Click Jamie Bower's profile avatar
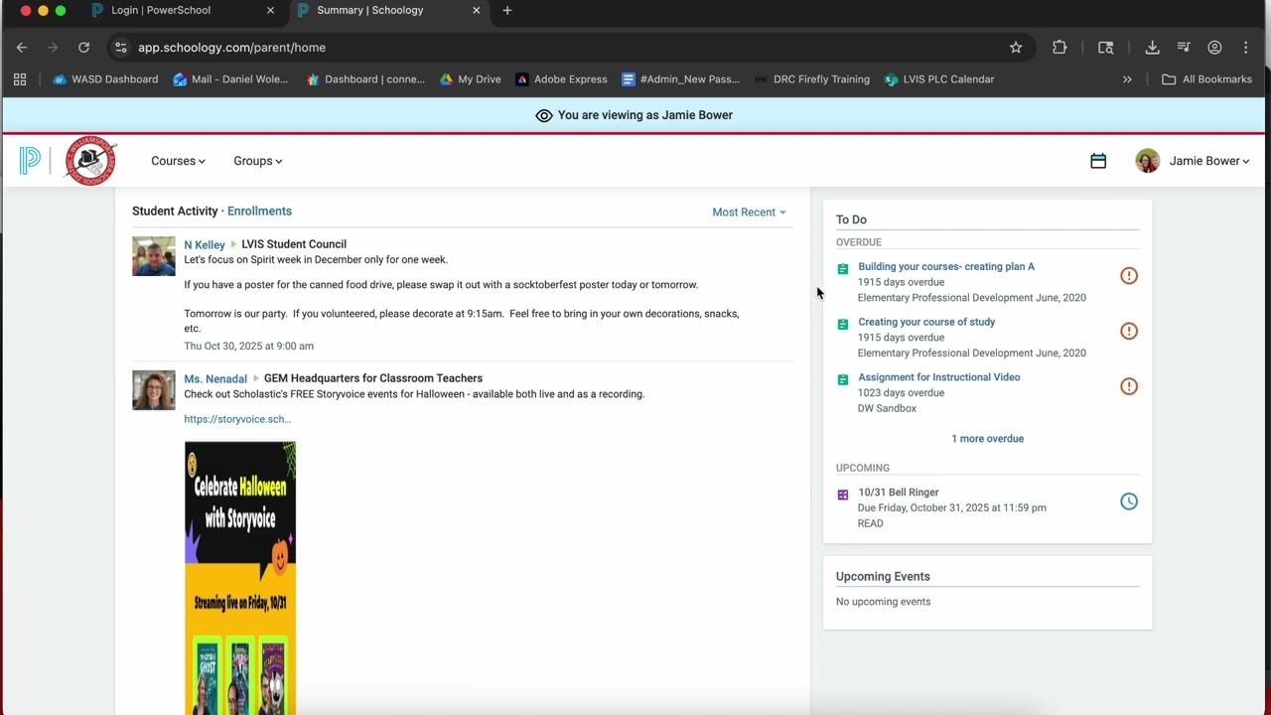This screenshot has width=1271, height=715. pos(1147,161)
